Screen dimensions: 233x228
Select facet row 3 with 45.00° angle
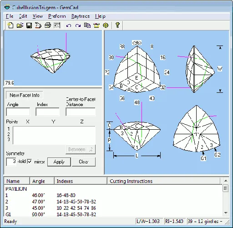pyautogui.click(x=113, y=208)
